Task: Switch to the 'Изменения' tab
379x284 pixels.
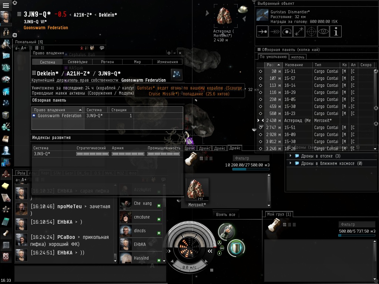Action: tap(168, 62)
